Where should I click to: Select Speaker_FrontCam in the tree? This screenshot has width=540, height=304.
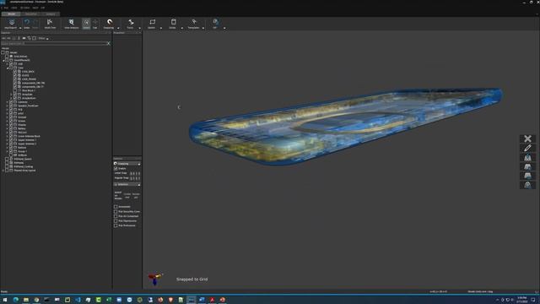pyautogui.click(x=28, y=106)
